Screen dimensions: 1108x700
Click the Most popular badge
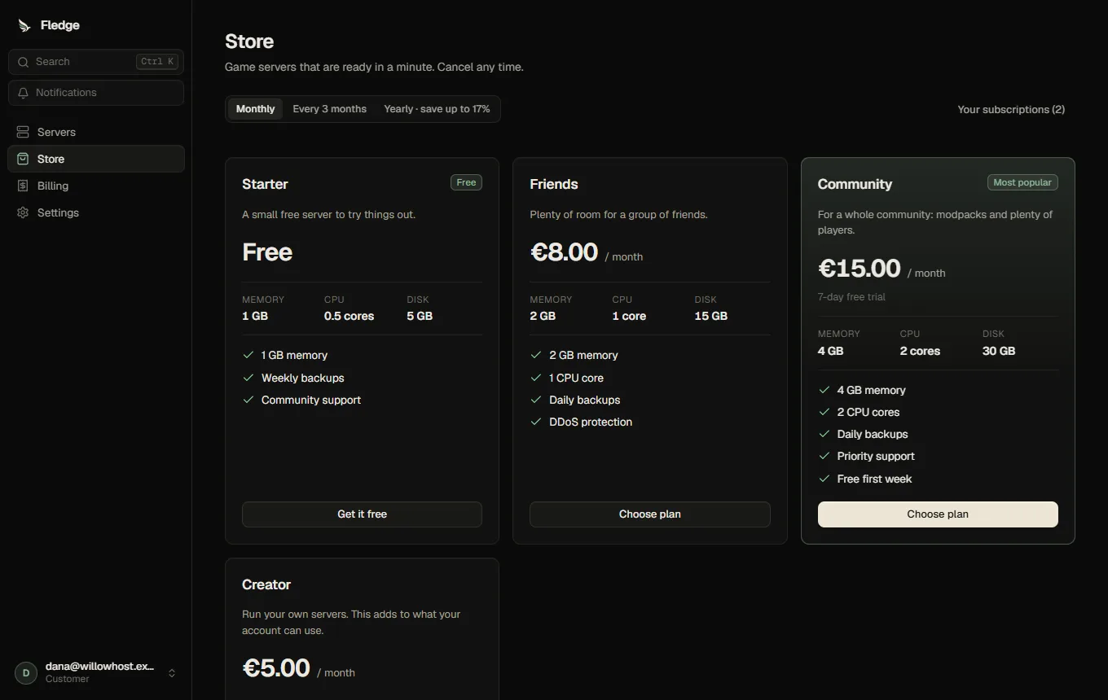[1022, 182]
